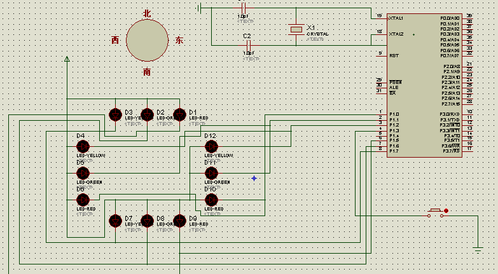Select LED D6 (LED-RED) diode symbol
The width and height of the screenshot is (498, 274).
point(83,200)
